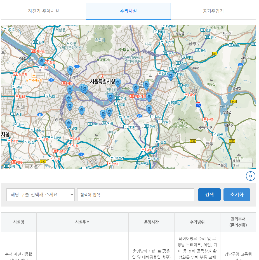Viewport: 259px width, 260px height.
Task: Click the 초기화 reset button
Action: [x=237, y=195]
